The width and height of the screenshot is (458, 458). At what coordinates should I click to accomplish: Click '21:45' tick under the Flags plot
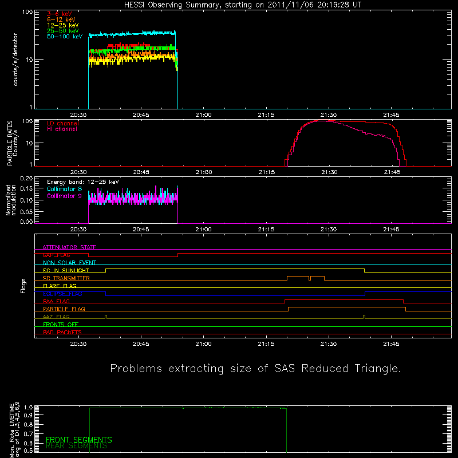click(391, 344)
